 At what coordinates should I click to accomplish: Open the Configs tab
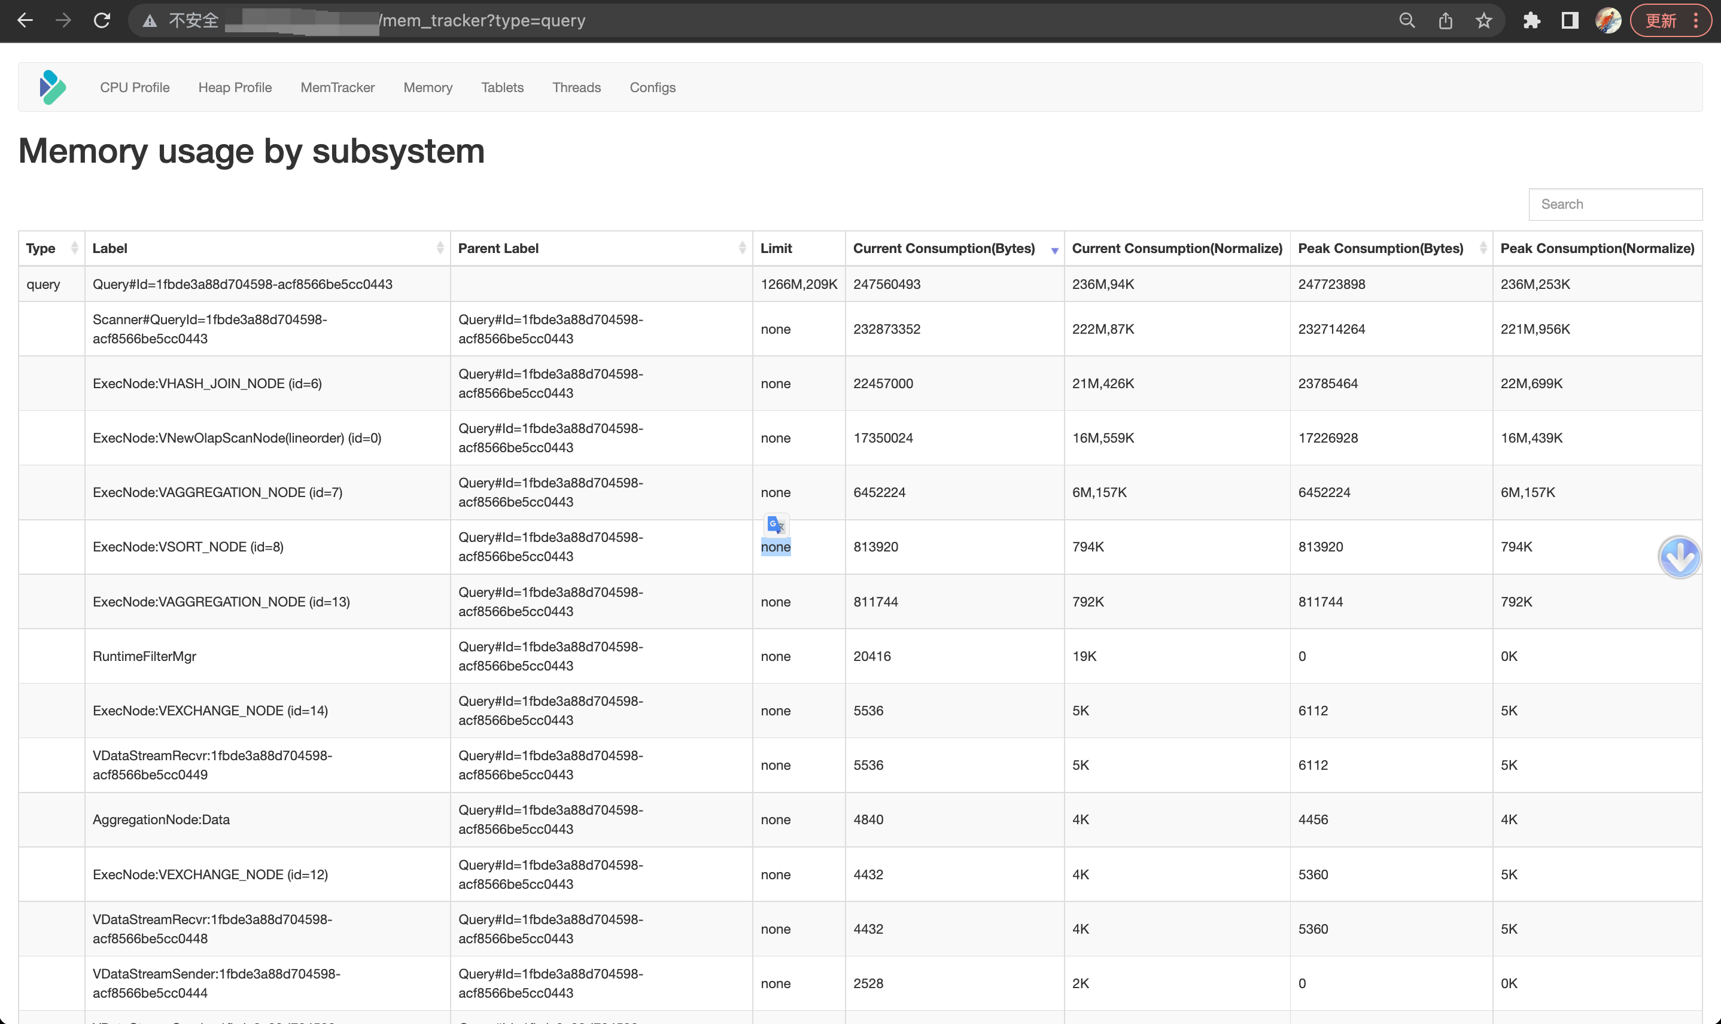click(652, 87)
